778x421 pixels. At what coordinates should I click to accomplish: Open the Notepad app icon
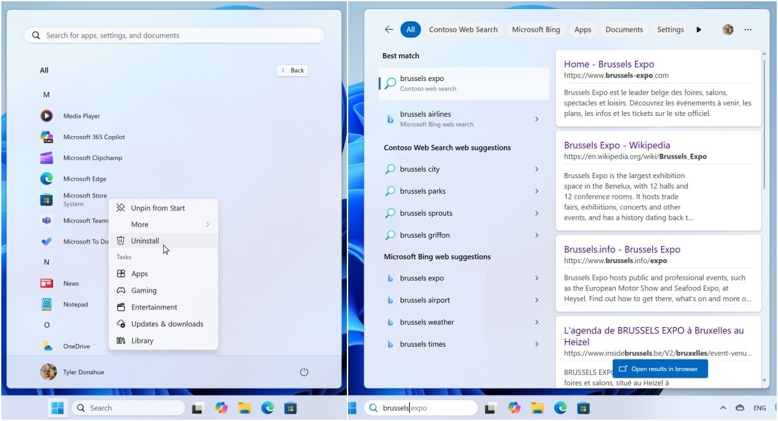coord(47,304)
